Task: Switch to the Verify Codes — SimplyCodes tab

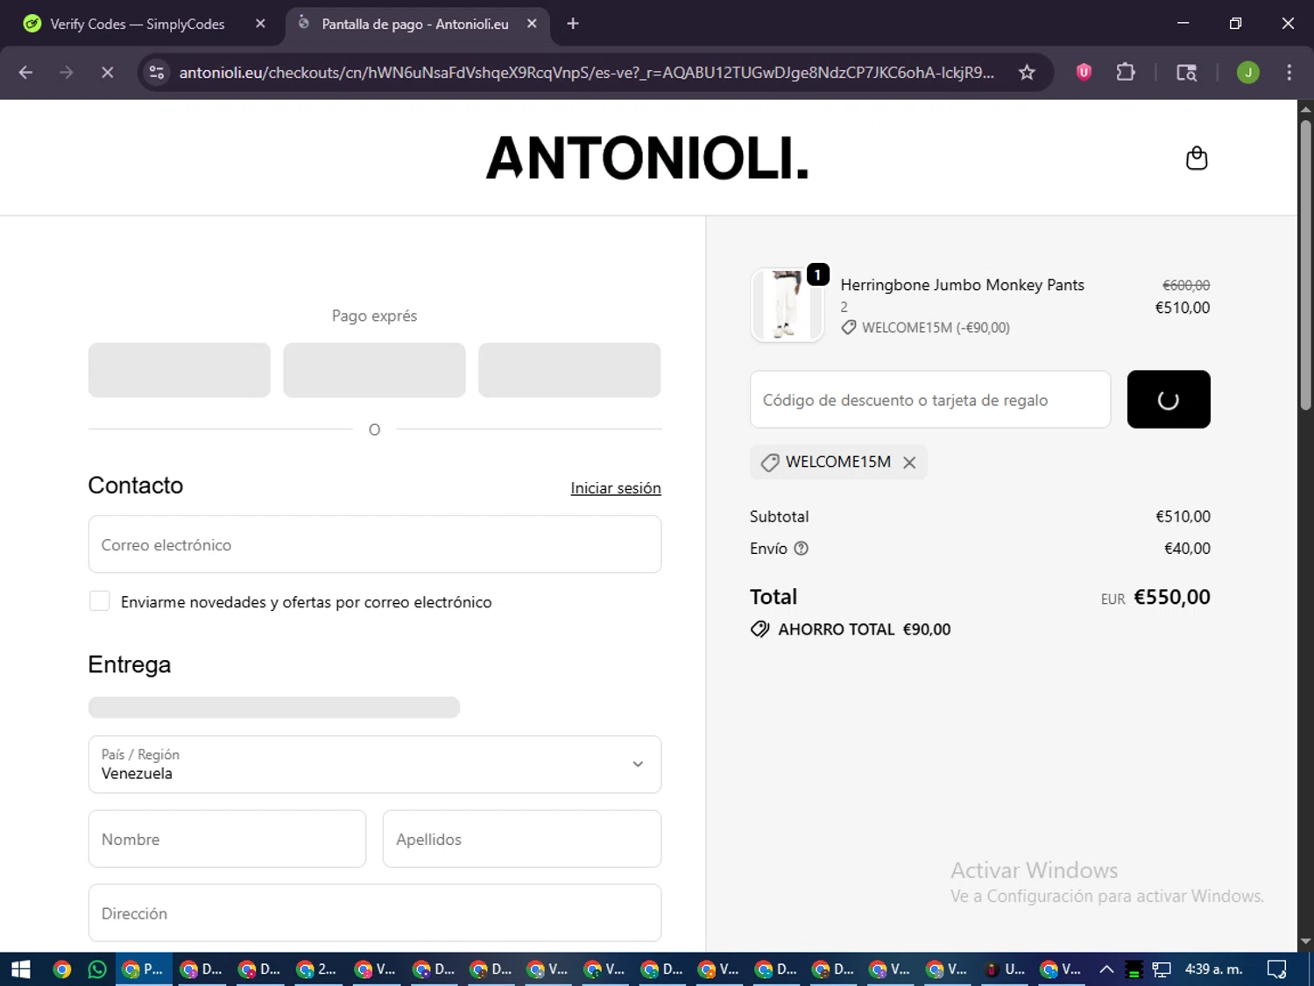Action: click(138, 24)
